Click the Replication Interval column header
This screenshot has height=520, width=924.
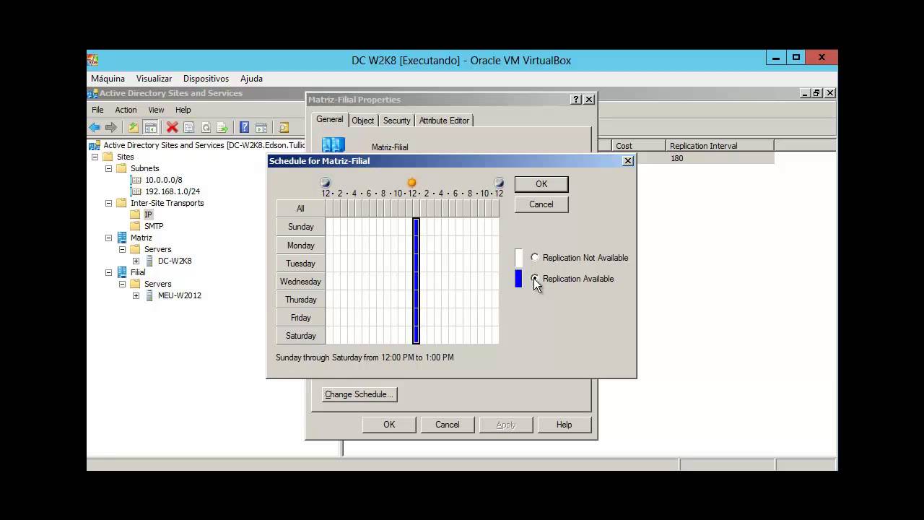click(x=720, y=146)
